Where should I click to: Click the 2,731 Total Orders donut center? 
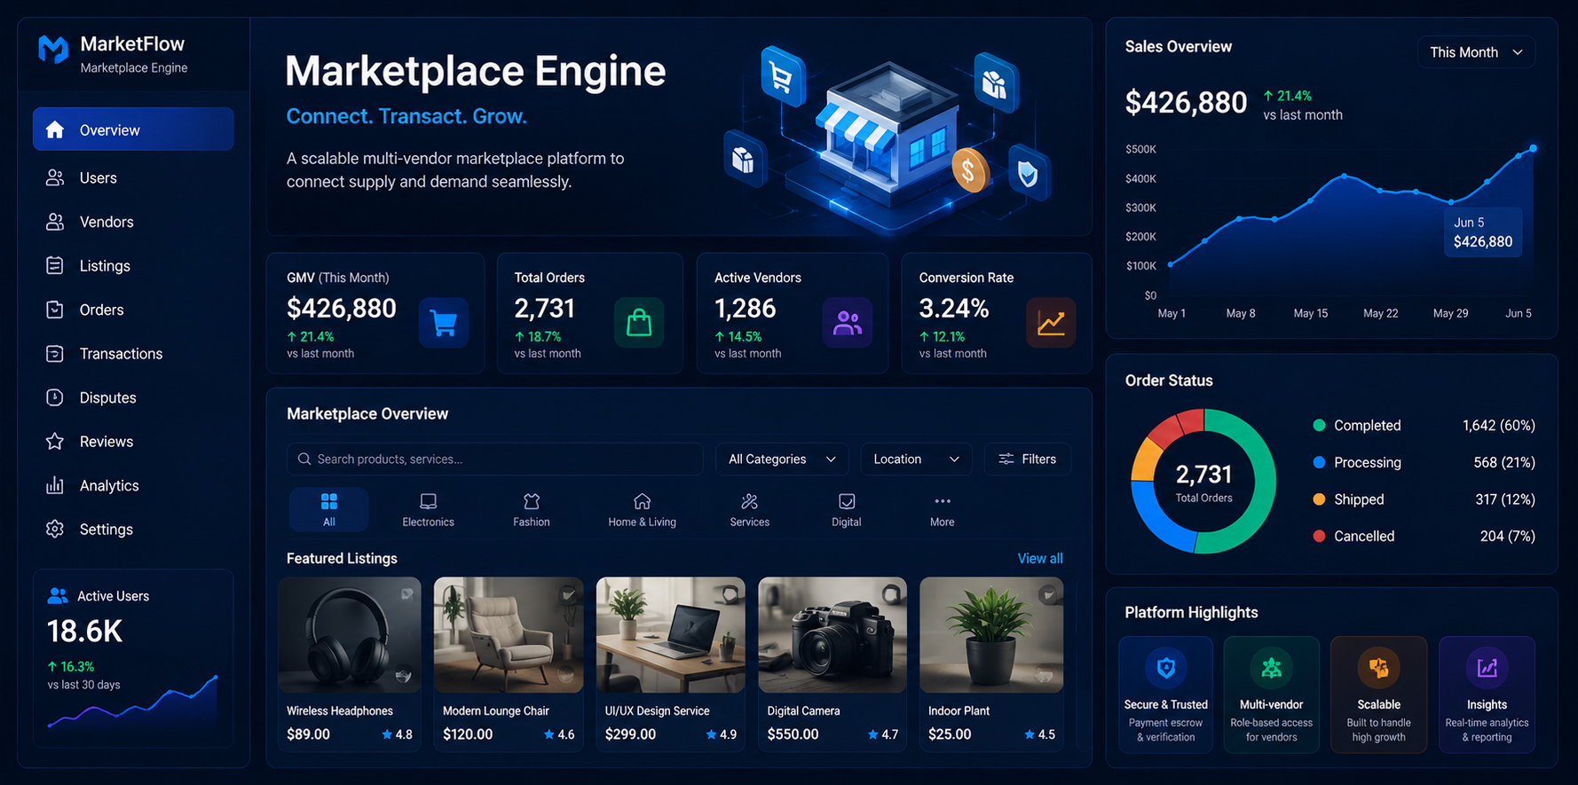coord(1203,483)
